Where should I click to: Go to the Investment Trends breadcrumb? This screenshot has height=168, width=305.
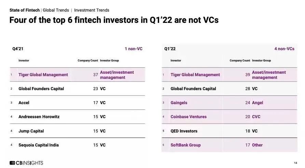[x=92, y=10]
